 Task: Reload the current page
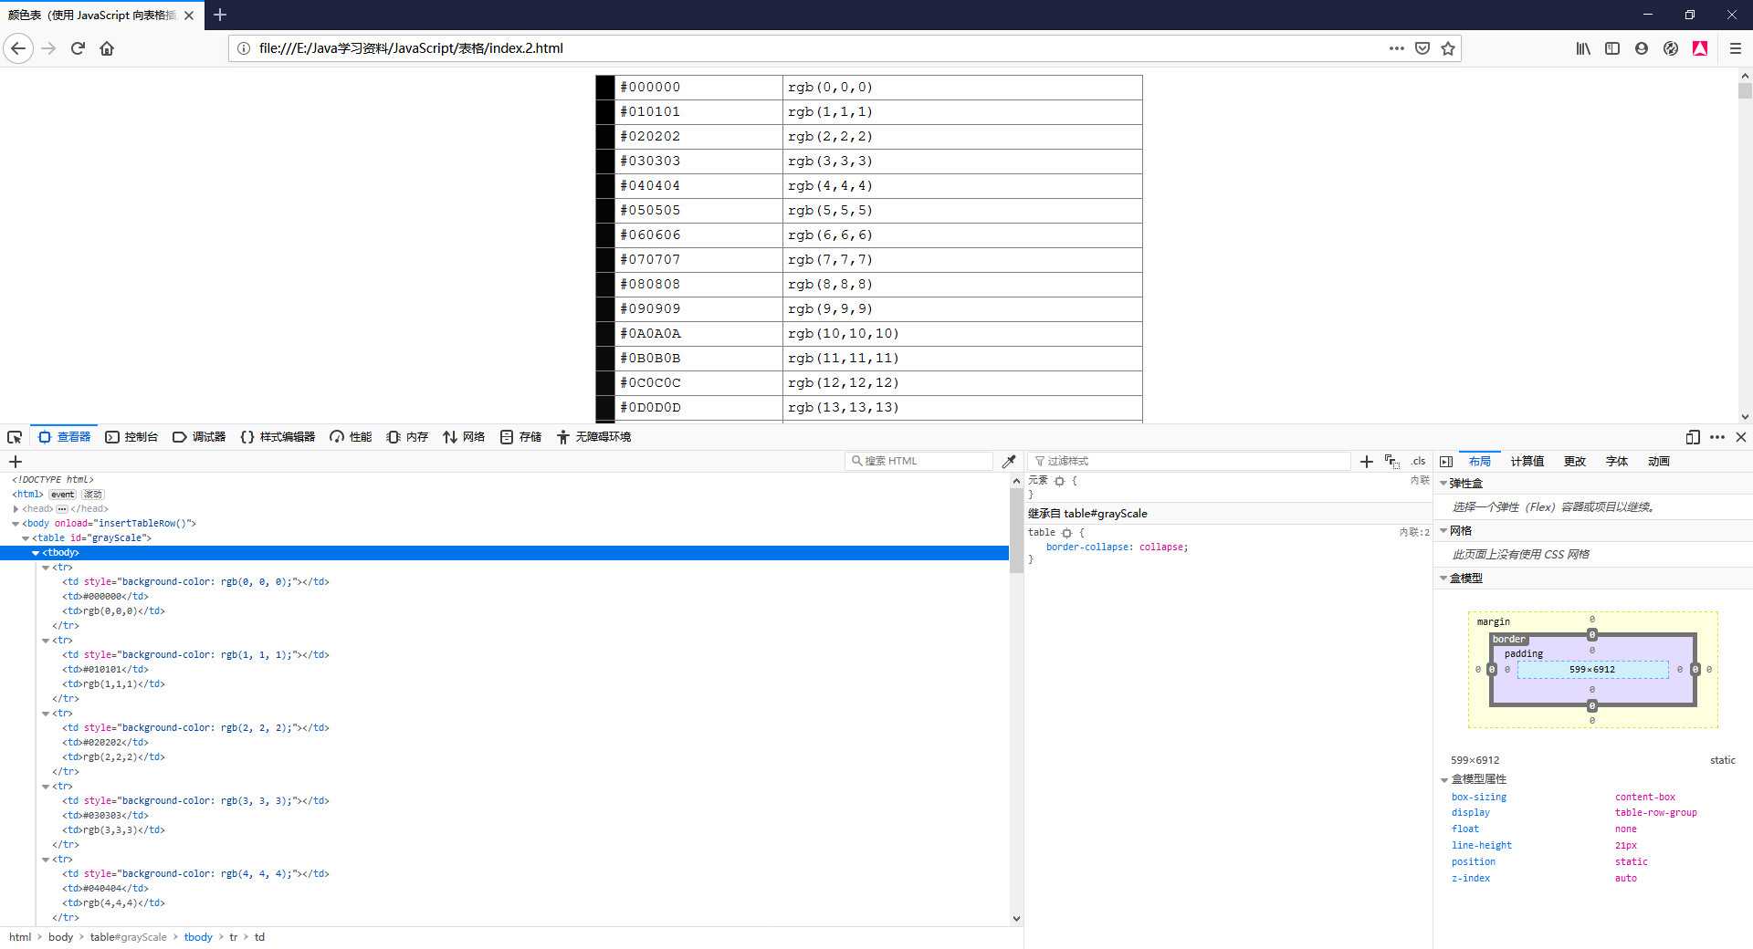point(78,48)
